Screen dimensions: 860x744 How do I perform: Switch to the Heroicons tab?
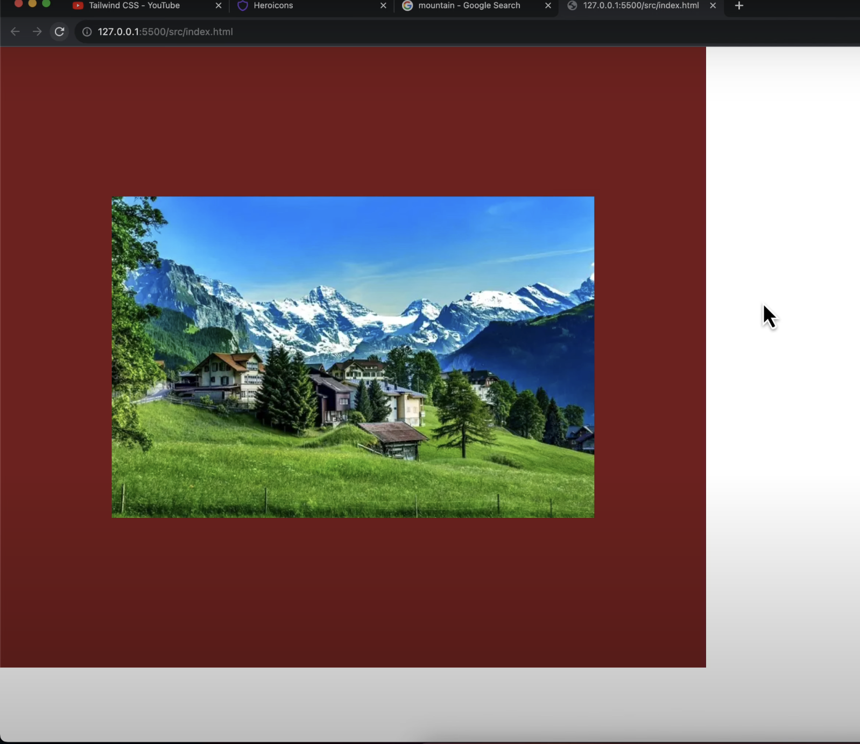coord(273,5)
